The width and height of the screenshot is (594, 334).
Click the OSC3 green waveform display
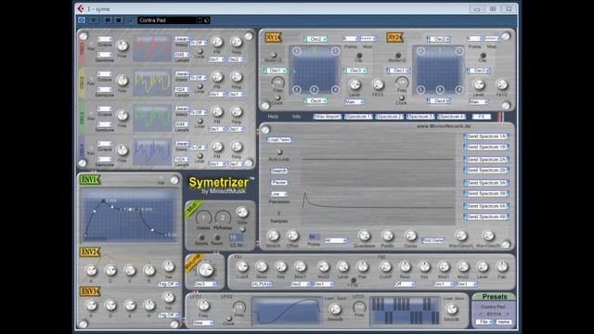(152, 118)
